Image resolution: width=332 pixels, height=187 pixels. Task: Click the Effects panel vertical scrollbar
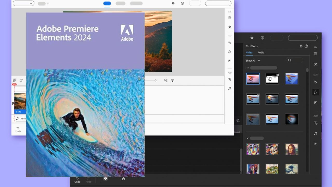coord(307,70)
